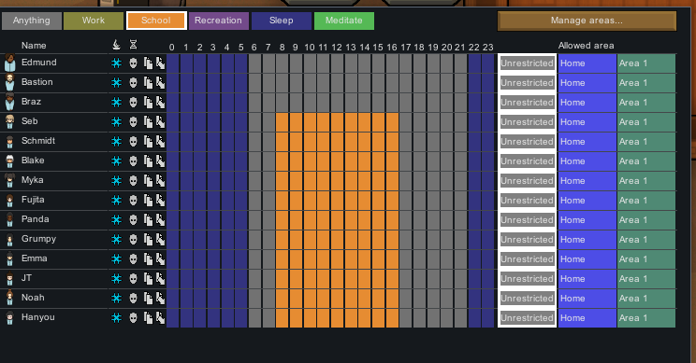Set Panda's allowed area to Area 1

pos(646,220)
